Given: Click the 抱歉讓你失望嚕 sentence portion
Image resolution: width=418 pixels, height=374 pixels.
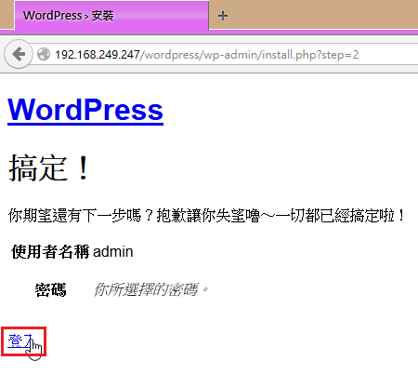Looking at the screenshot, I should pos(208,215).
